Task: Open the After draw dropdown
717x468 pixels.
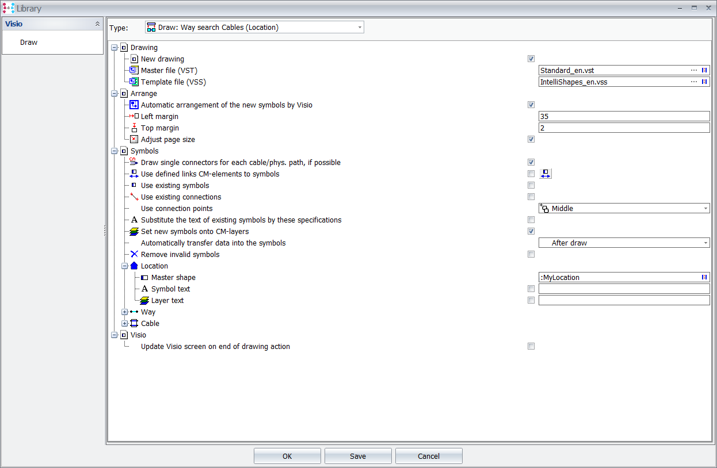Action: pos(624,243)
